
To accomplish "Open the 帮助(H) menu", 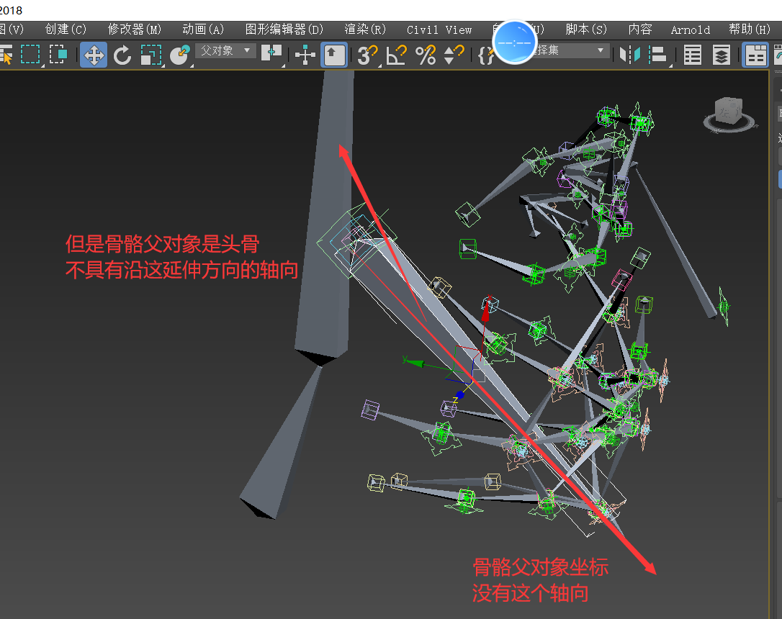I will (749, 30).
